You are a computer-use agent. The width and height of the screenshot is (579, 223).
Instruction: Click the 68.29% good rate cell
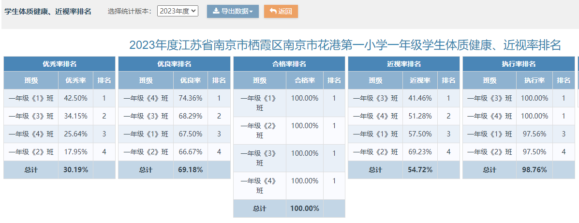click(x=191, y=116)
